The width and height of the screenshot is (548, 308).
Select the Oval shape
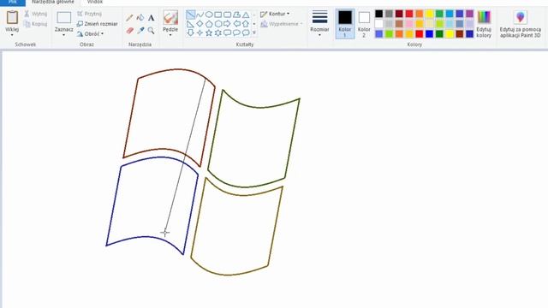coord(209,15)
